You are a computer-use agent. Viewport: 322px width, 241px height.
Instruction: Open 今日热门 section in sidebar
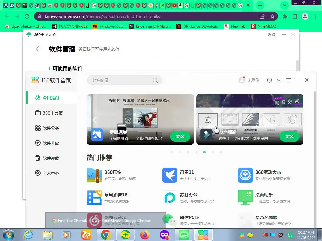click(51, 98)
